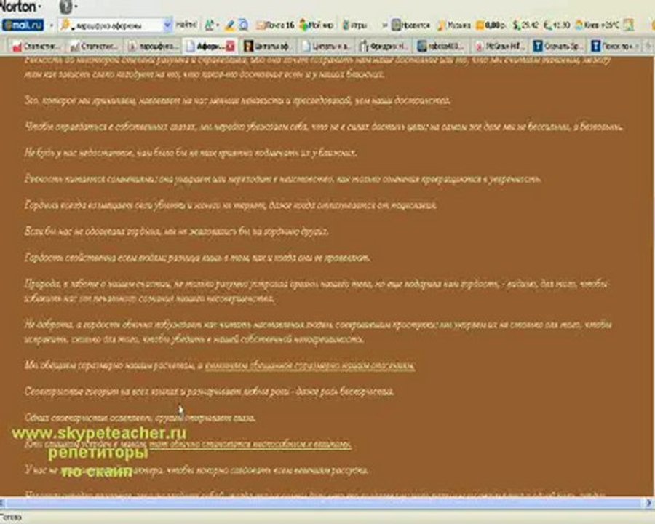Expand the toolbar overflow chevron
This screenshot has width=655, height=524.
tap(385, 25)
